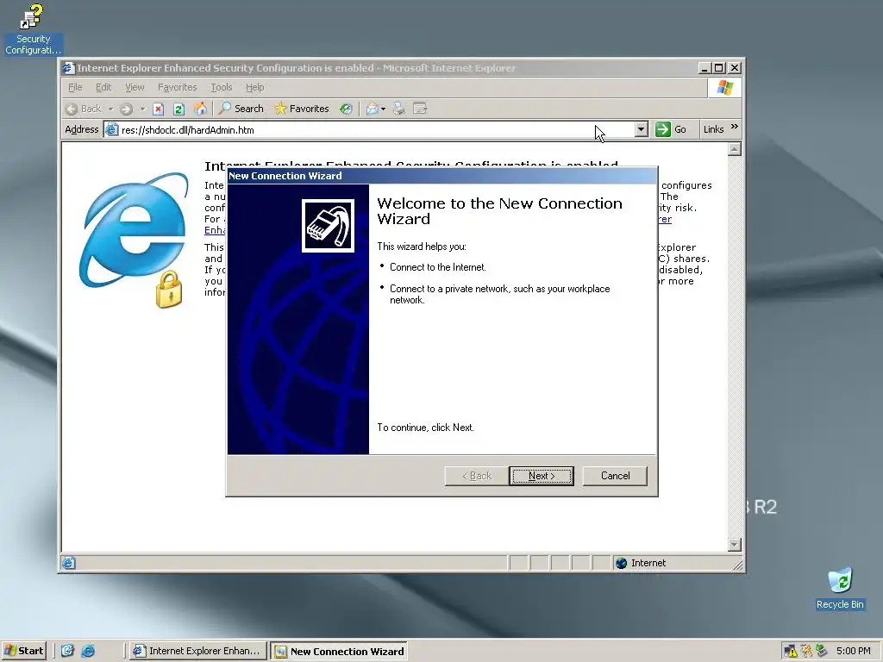The height and width of the screenshot is (662, 883).
Task: Click the tray icon next to the clock
Action: click(x=822, y=652)
